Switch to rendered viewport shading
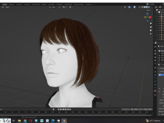Viewport: 164px width, 123px height. 149,7
